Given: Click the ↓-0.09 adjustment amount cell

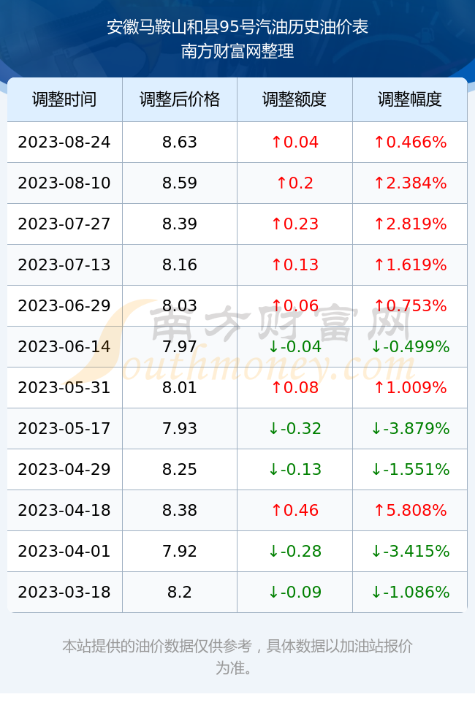Looking at the screenshot, I should click(294, 592).
